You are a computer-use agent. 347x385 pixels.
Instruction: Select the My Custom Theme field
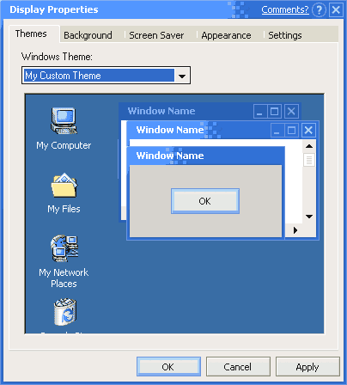point(99,76)
